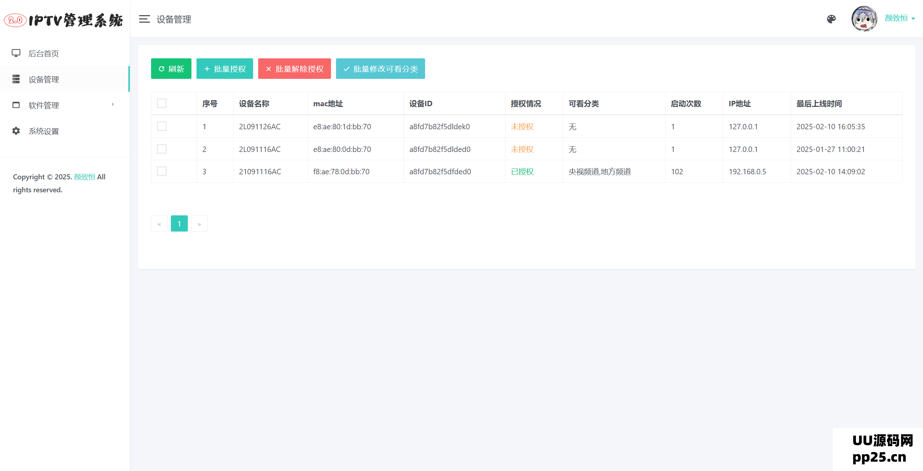Click the IPTV管理系统 logo

(x=64, y=20)
